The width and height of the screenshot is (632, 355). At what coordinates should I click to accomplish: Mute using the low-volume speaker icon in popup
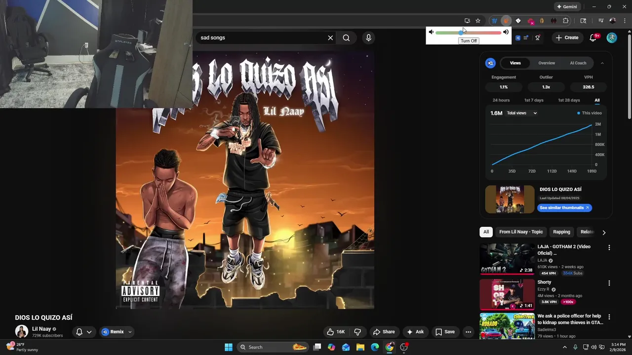tap(431, 32)
